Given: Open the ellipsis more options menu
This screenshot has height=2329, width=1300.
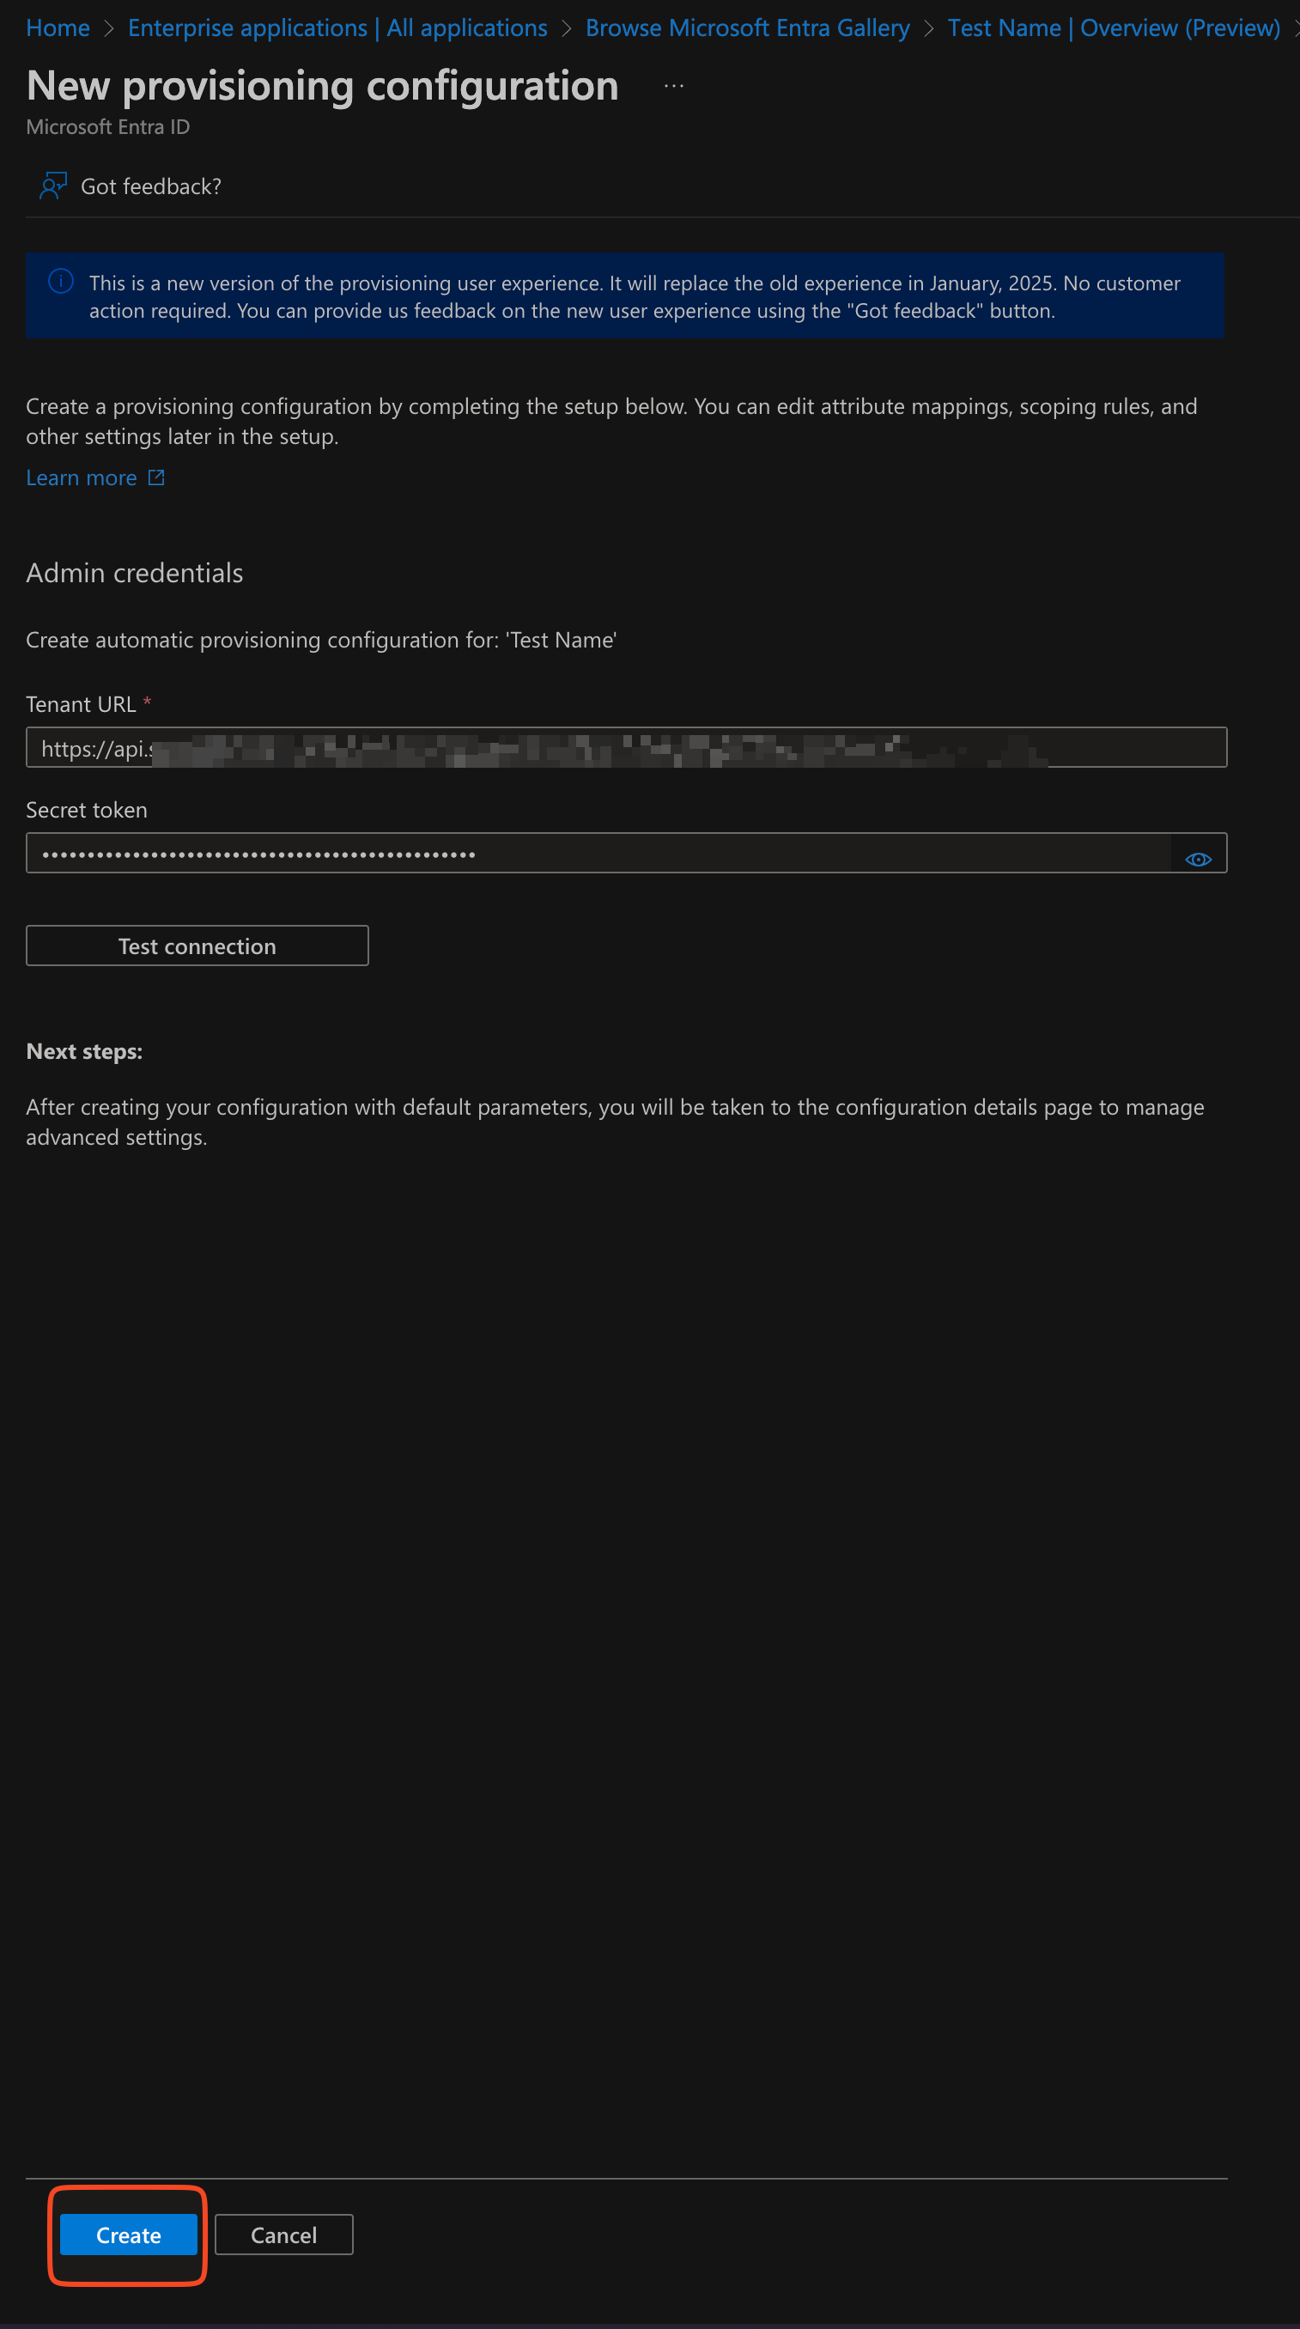Looking at the screenshot, I should 673,87.
